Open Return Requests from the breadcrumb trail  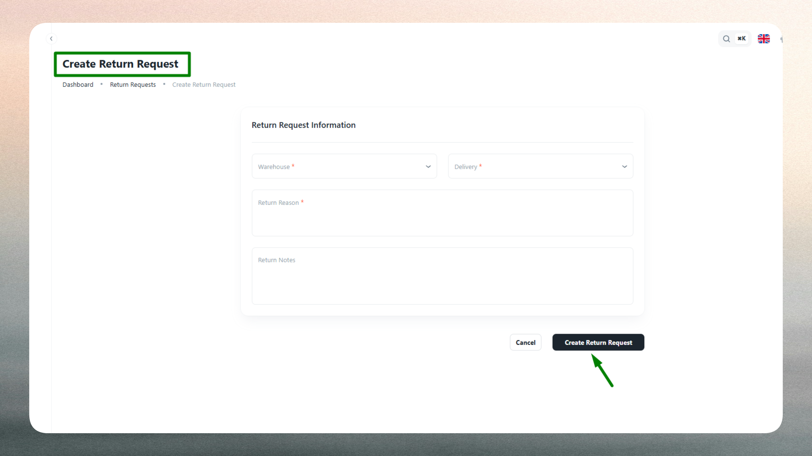(133, 84)
